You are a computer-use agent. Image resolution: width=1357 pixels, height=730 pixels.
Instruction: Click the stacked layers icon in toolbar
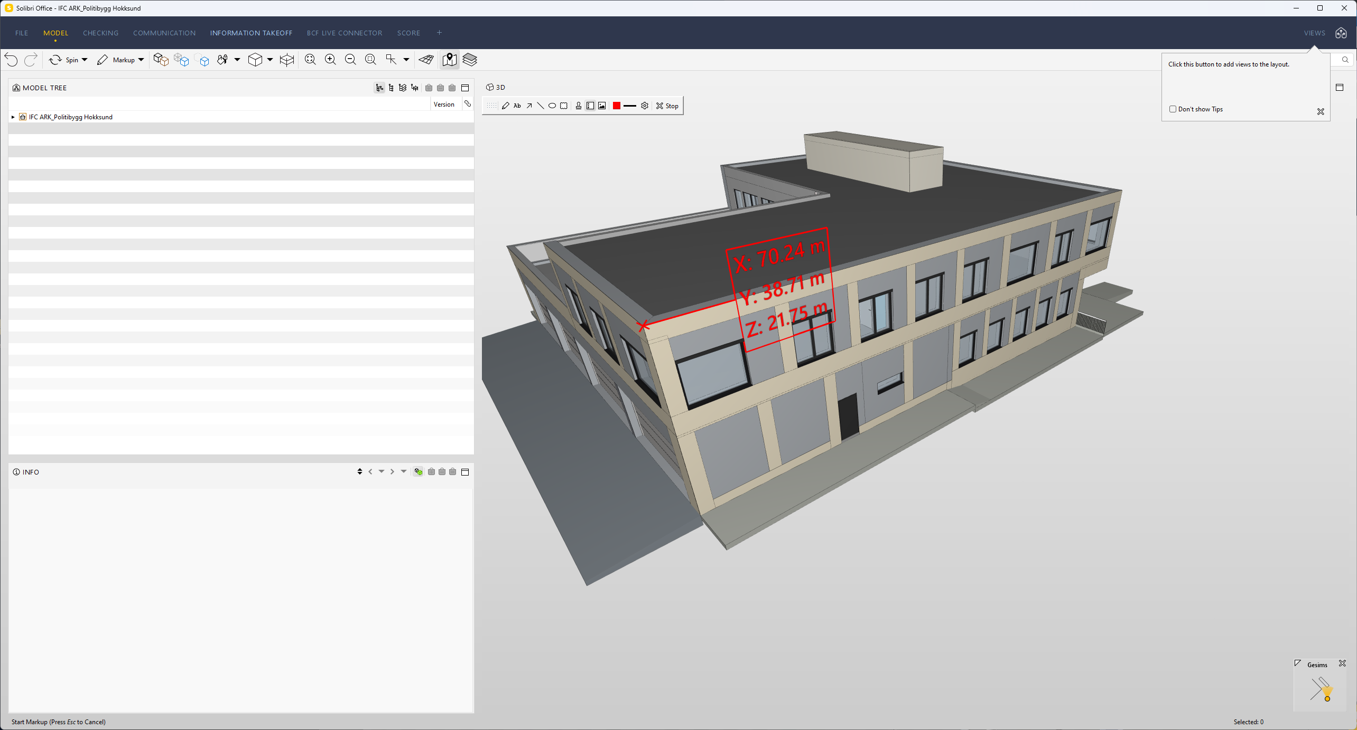click(x=469, y=60)
